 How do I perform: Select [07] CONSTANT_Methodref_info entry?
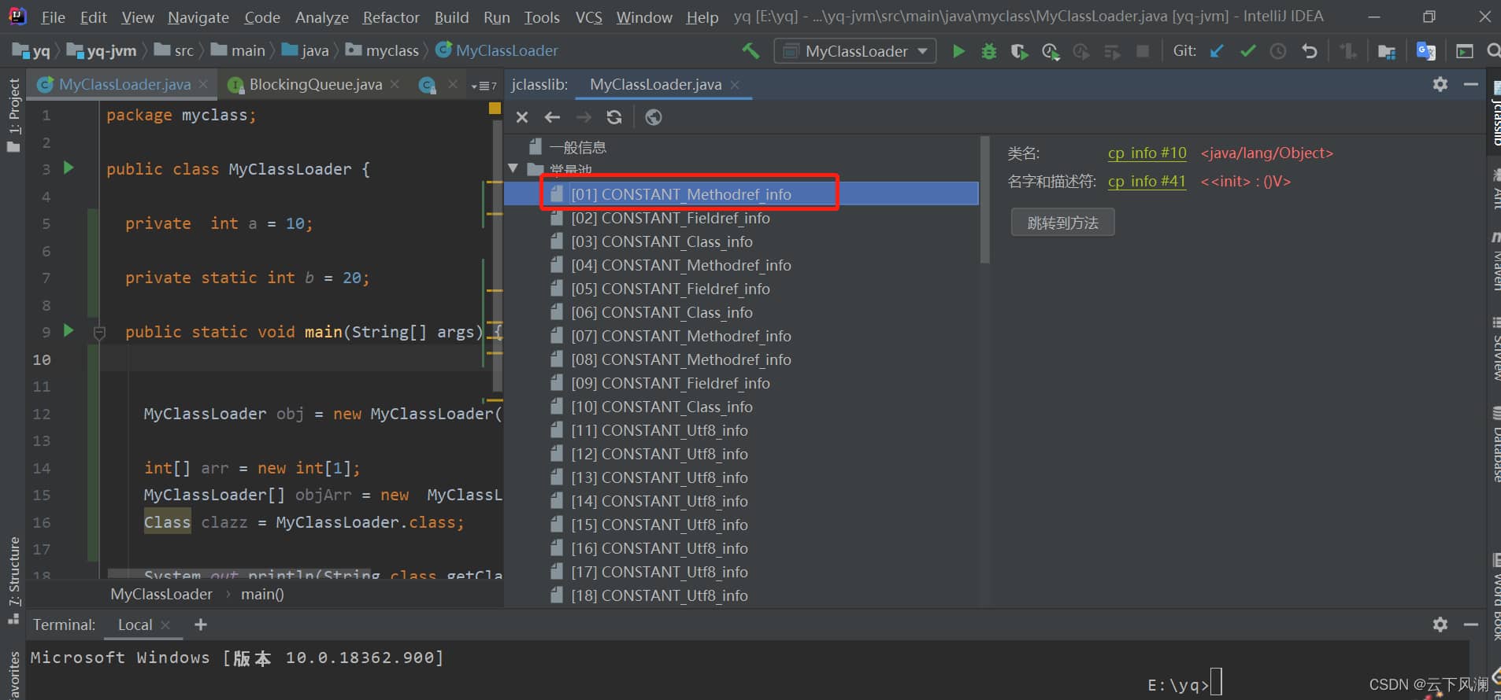click(680, 336)
